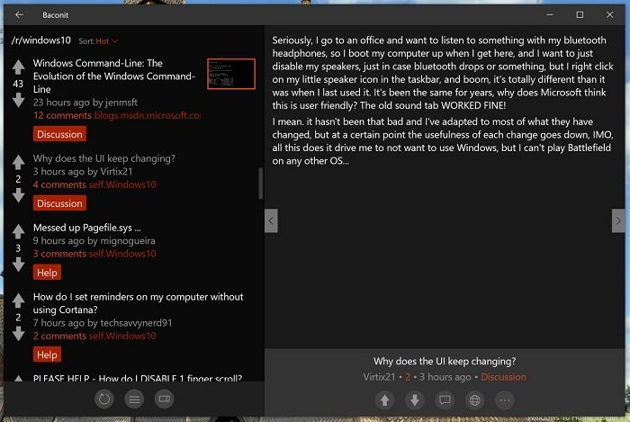This screenshot has width=630, height=422.
Task: Go back using the top-left arrow
Action: pos(19,14)
